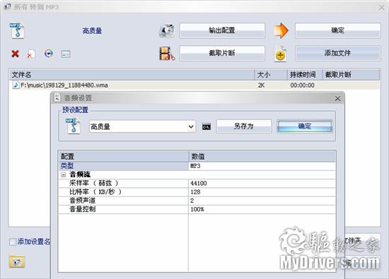Viewport: 389px width, 279px height.
Task: Click the blue 高质量 label in main window
Action: point(92,30)
